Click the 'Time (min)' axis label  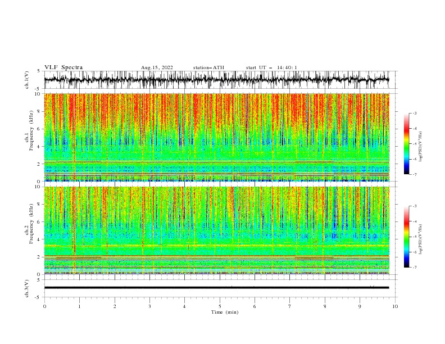(x=225, y=312)
